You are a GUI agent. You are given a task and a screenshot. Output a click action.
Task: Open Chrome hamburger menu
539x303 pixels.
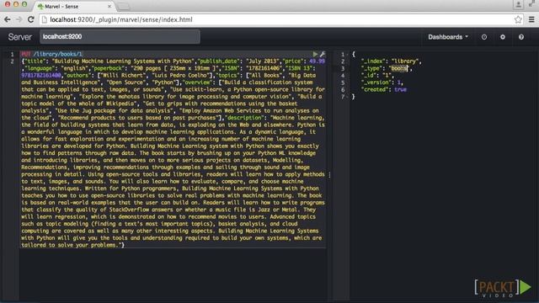click(531, 19)
